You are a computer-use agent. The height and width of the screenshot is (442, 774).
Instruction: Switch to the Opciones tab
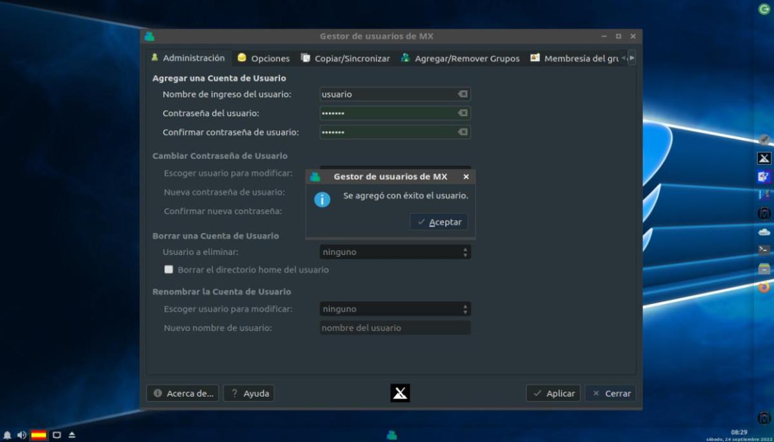[263, 58]
